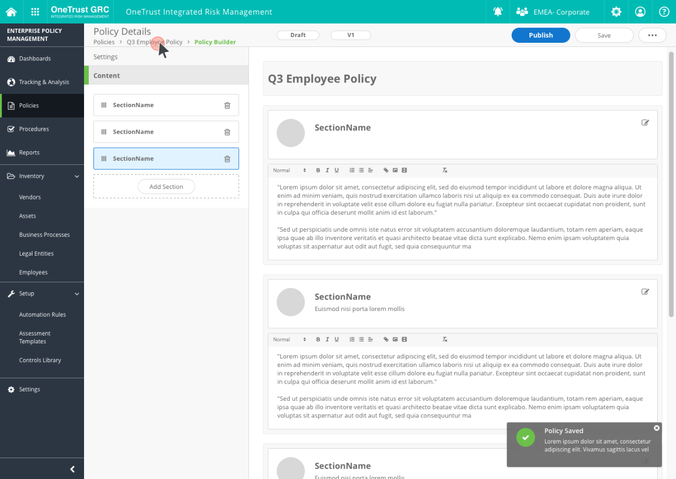This screenshot has height=479, width=676.
Task: Open Assessment Templates under Setup
Action: (35, 337)
